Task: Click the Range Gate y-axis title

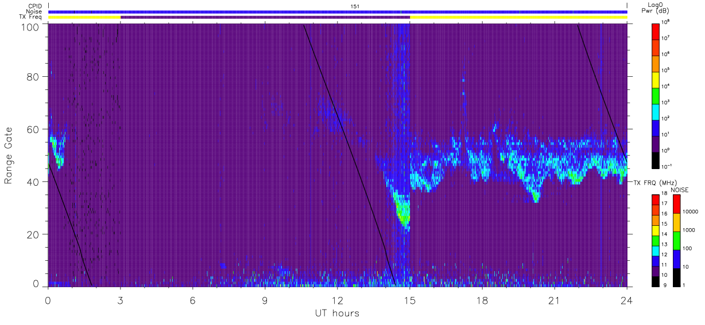Action: (9, 155)
